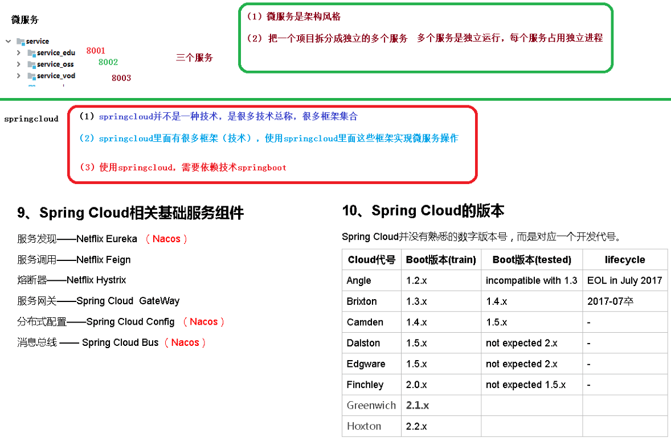Expand the service_oss folder arrow
Viewport: 671px width, 441px height.
(x=18, y=64)
